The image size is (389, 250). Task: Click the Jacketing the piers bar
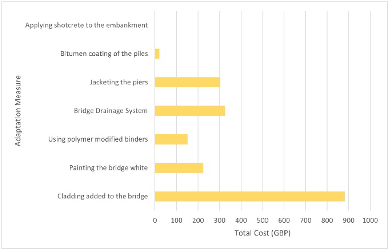pos(187,82)
